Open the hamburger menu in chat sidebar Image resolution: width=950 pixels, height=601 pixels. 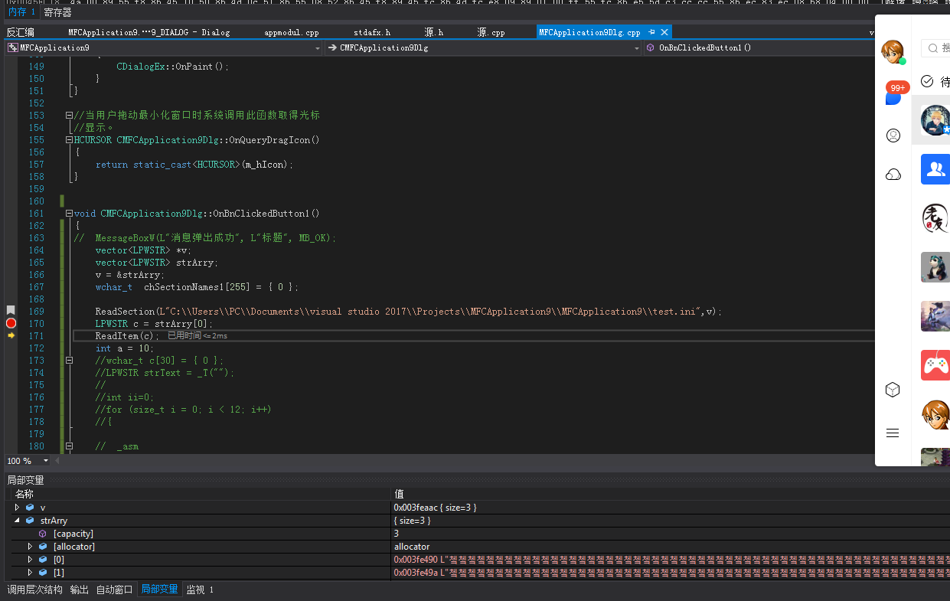pos(893,433)
